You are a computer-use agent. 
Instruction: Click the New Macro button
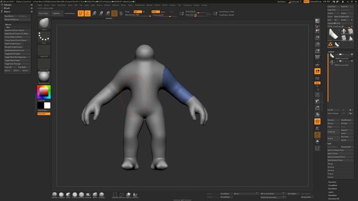(x=10, y=16)
